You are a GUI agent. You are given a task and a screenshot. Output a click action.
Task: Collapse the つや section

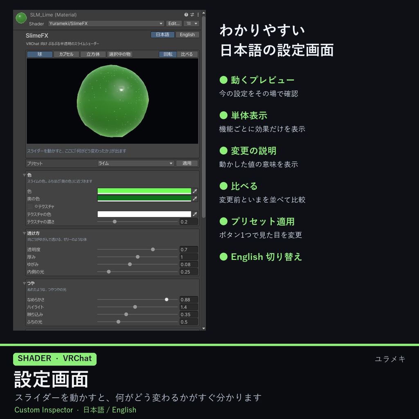tap(24, 283)
